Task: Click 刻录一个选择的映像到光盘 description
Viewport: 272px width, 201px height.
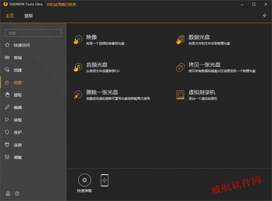Action: 105,43
